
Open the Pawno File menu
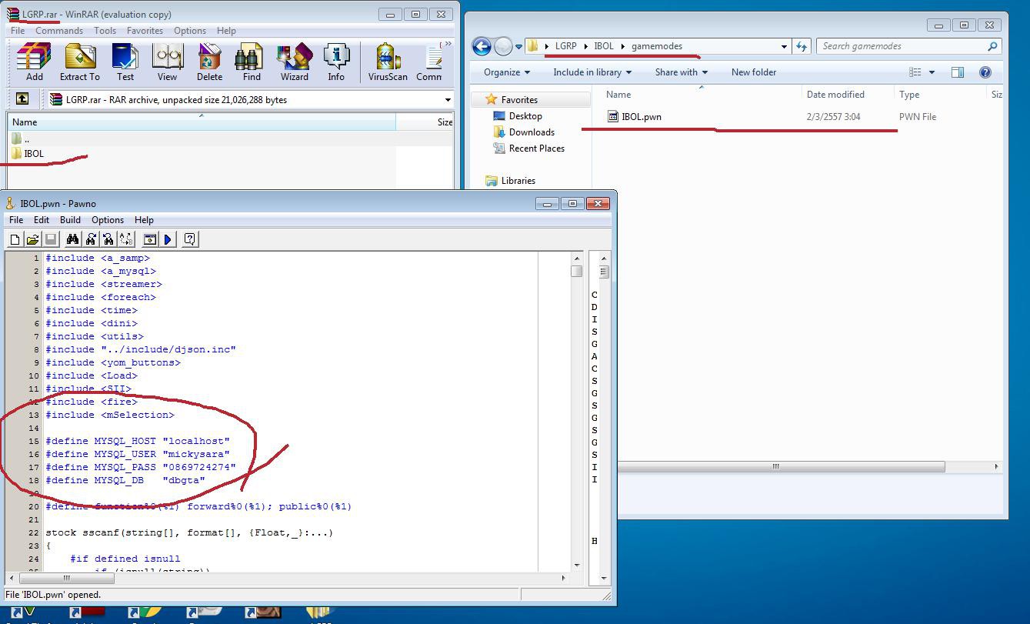coord(16,220)
